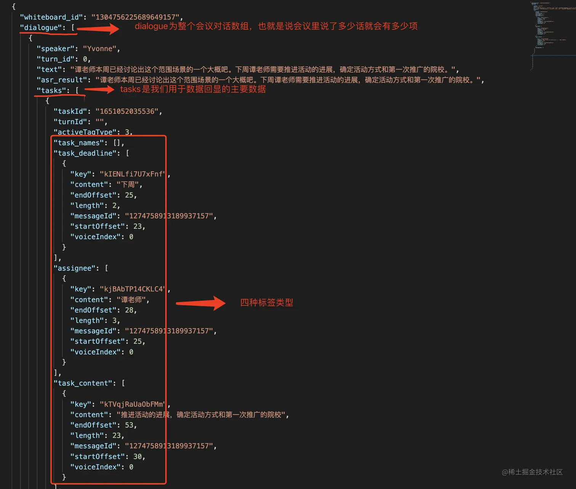Click the "content": "谭老师" line
Viewport: 576px width, 489px height.
[110, 300]
